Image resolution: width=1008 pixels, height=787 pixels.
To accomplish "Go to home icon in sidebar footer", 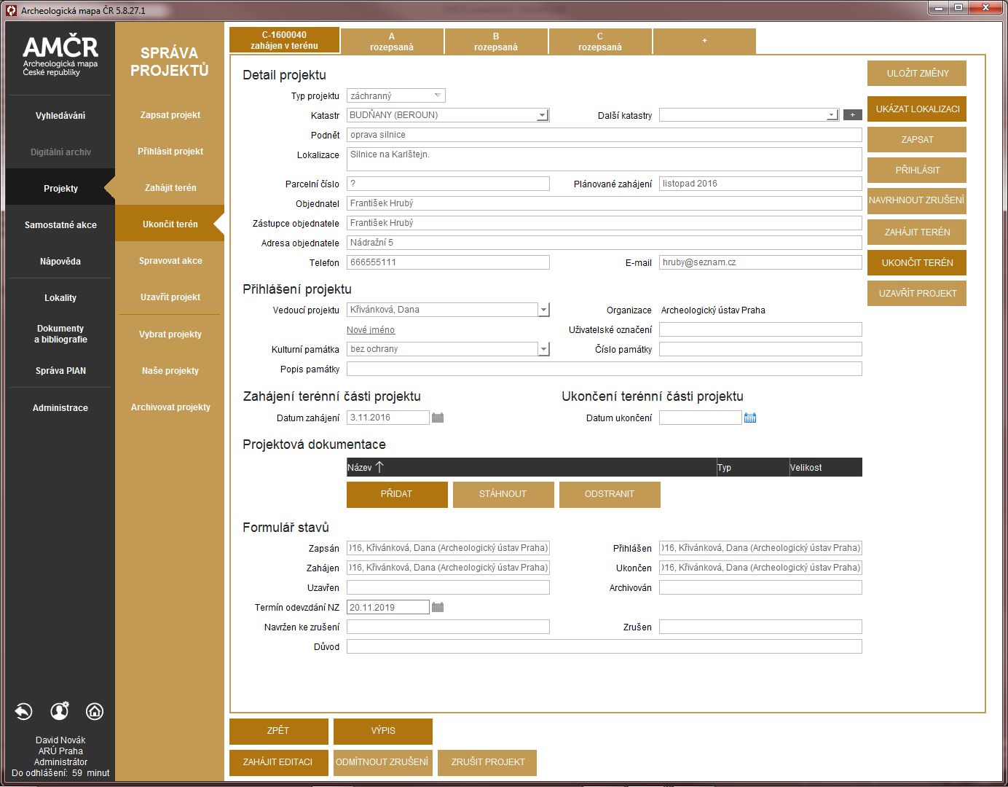I will (95, 711).
